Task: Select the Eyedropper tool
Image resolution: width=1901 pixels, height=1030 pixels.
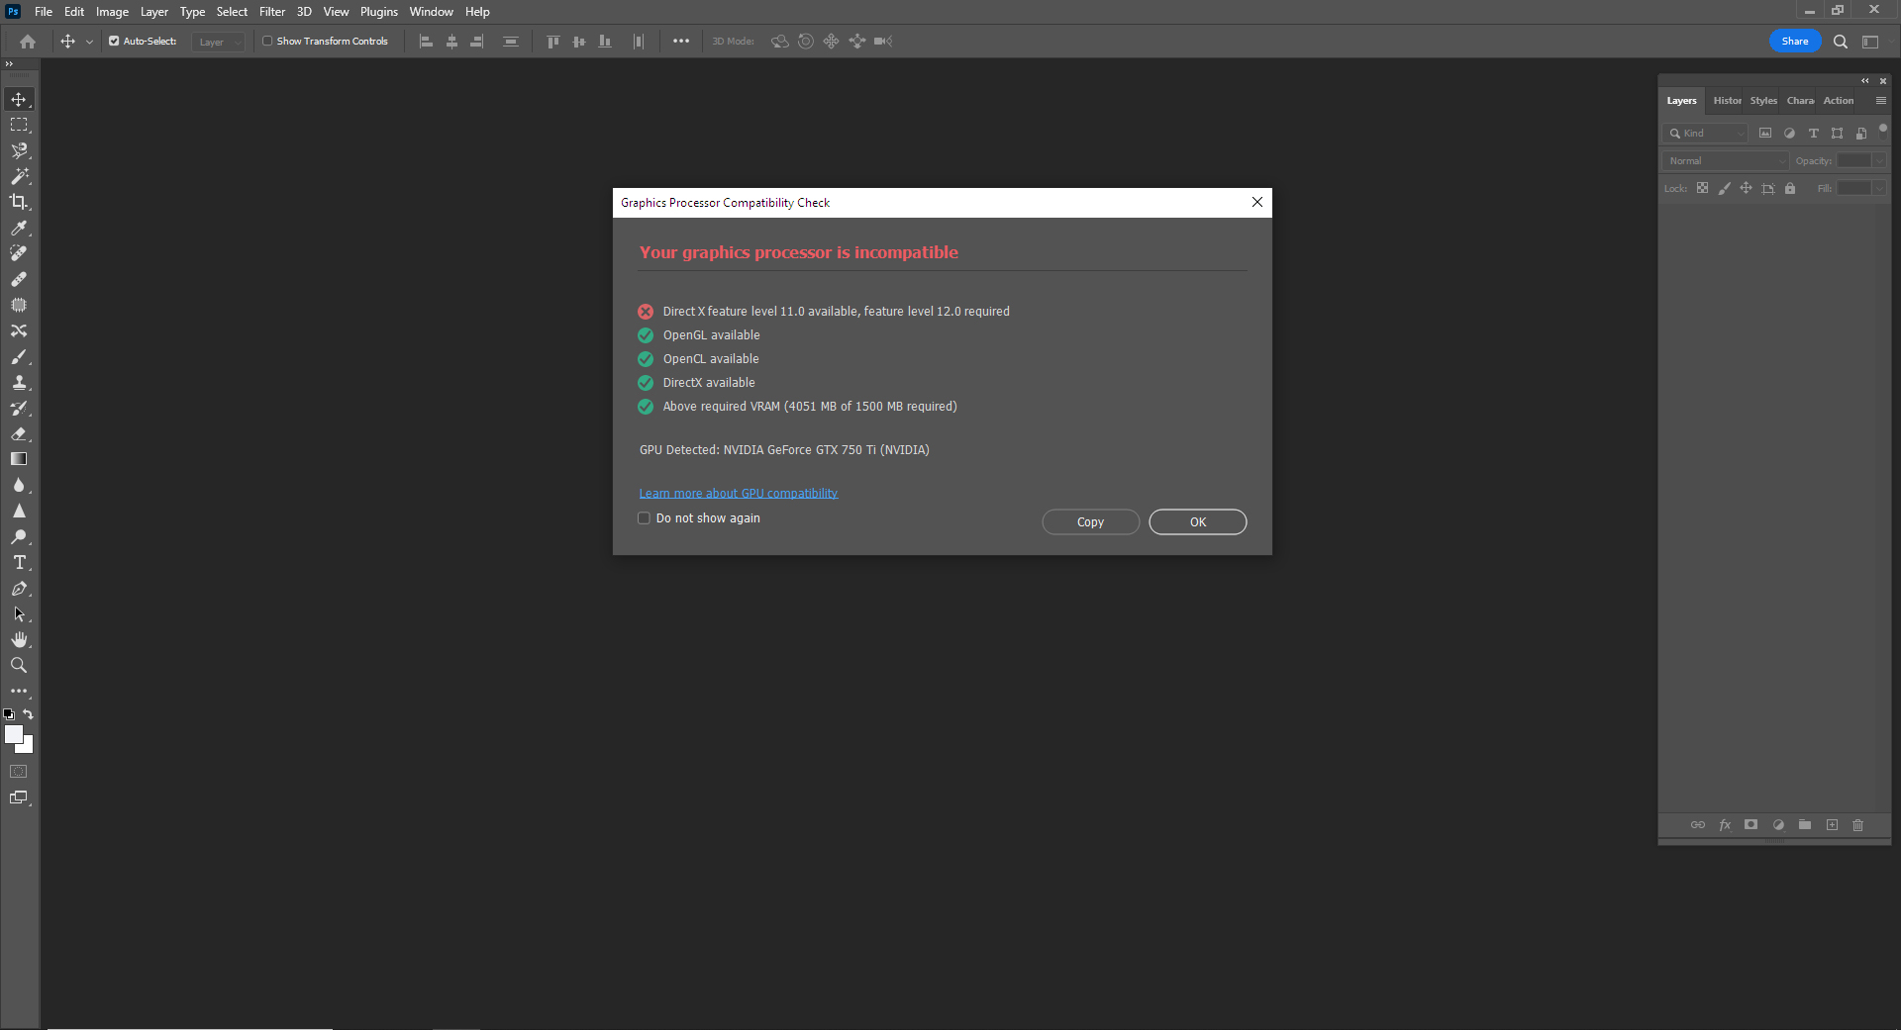Action: (18, 229)
